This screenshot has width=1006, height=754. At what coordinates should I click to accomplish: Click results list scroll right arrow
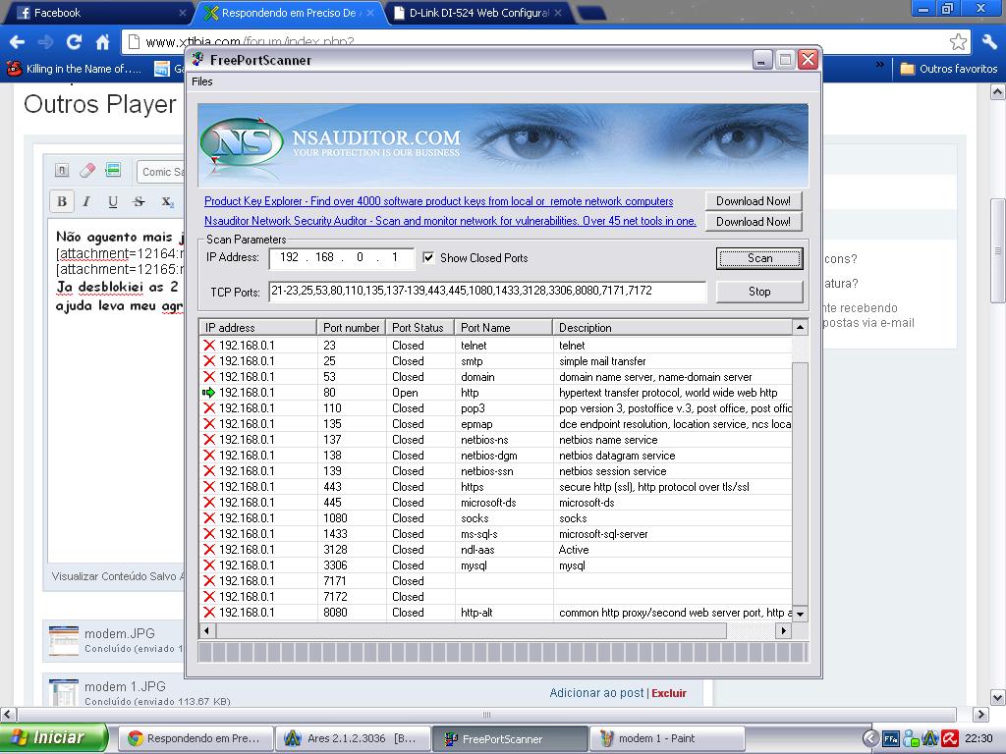click(x=783, y=630)
